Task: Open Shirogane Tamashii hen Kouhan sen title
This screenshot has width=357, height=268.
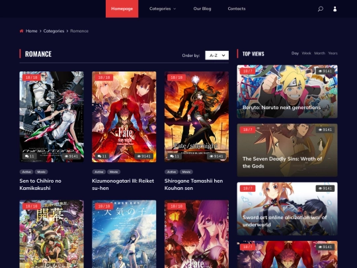Action: [194, 185]
